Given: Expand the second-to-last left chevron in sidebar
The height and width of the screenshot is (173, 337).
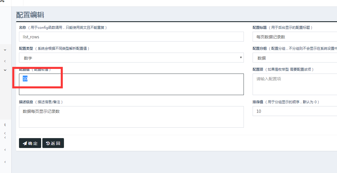Looking at the screenshot, I should (5, 150).
